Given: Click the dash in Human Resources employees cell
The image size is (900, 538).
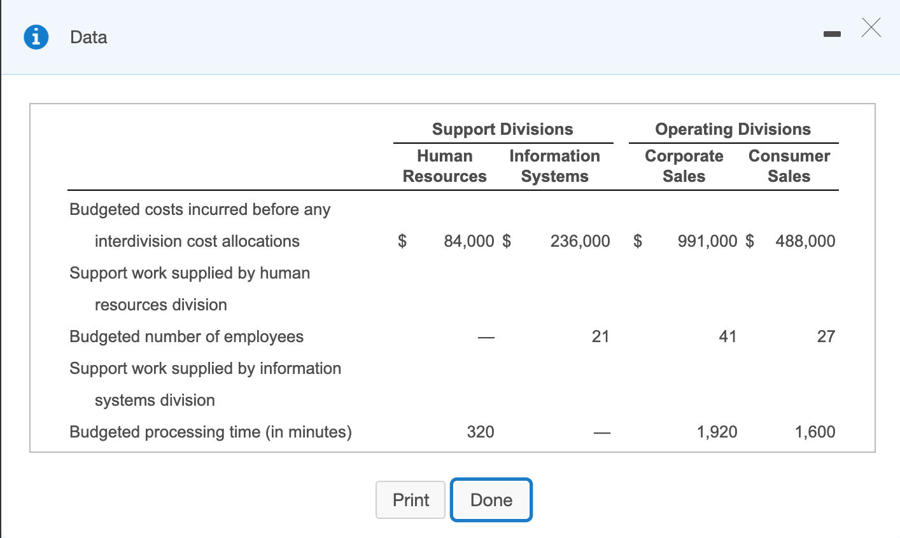Looking at the screenshot, I should pyautogui.click(x=486, y=338).
